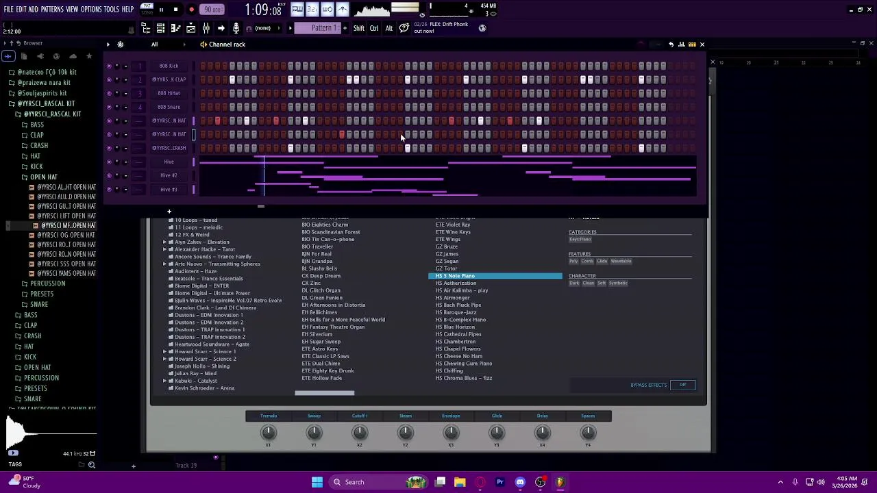Mute the Hive #2 channel
Viewport: 877px width, 493px height.
tap(109, 175)
